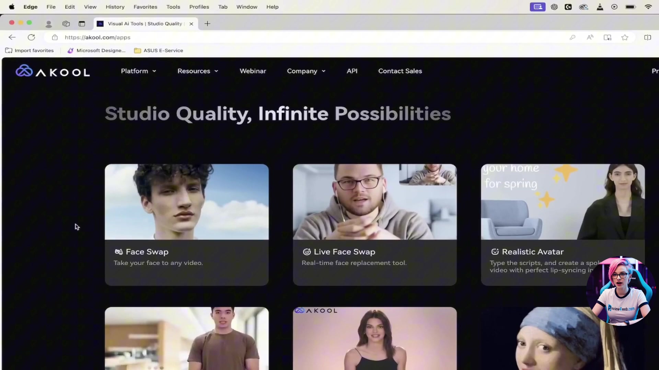Open the ASUS E-Service bookmarks folder
The image size is (659, 370).
pyautogui.click(x=159, y=50)
